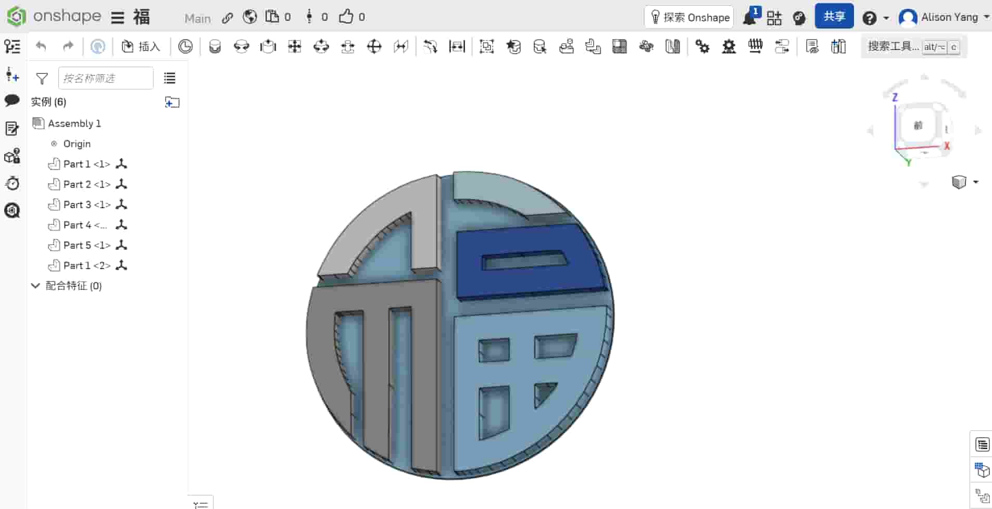The width and height of the screenshot is (992, 509).
Task: Click the 按名称筛选 filter input field
Action: 105,78
